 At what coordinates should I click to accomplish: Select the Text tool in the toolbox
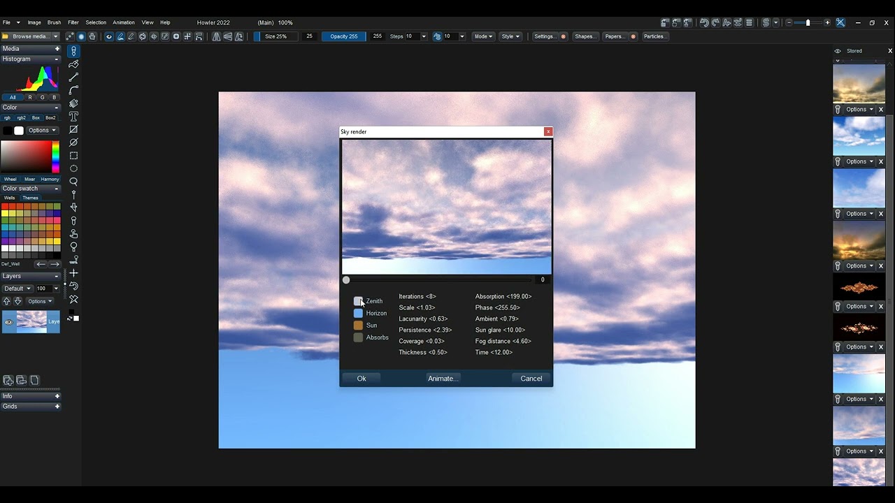coord(73,116)
